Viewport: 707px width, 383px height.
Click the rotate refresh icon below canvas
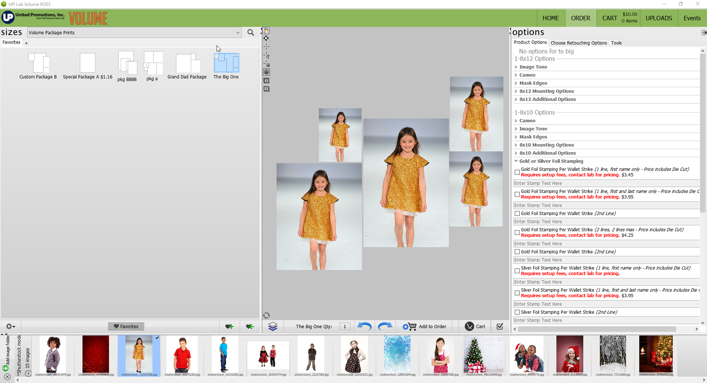pos(267,315)
